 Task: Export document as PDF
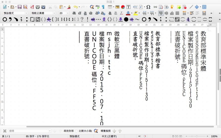(x=32, y=7)
